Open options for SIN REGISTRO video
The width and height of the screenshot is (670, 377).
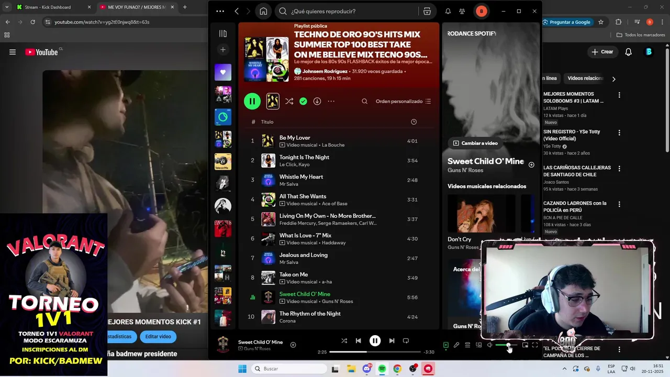pyautogui.click(x=619, y=133)
